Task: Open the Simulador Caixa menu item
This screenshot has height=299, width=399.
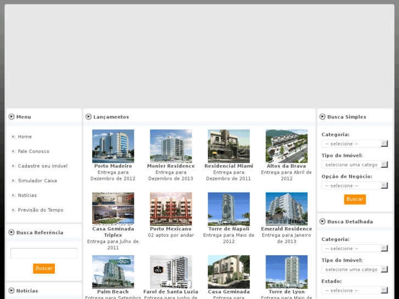Action: click(37, 180)
